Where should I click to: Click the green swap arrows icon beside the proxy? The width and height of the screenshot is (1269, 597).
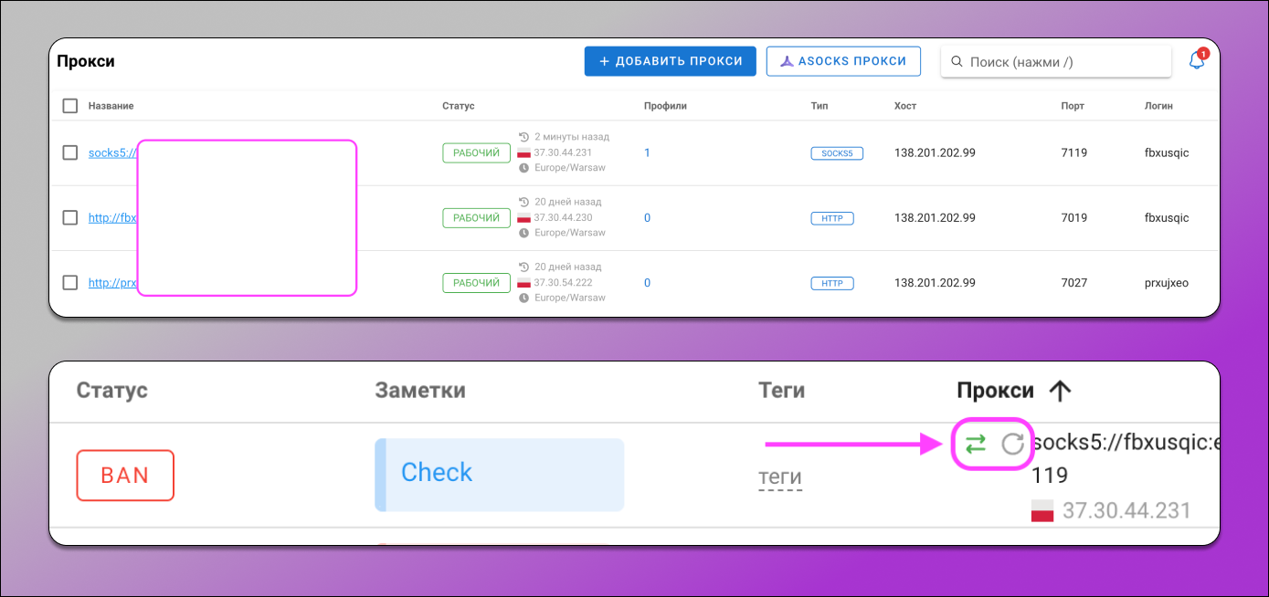point(976,444)
